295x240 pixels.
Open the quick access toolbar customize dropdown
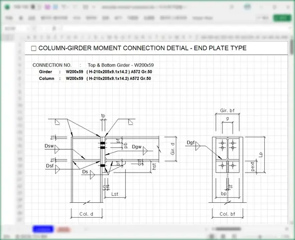93,7
